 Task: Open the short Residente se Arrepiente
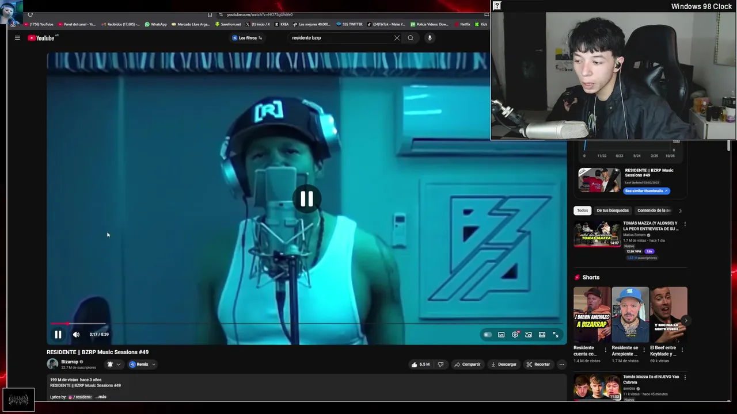[x=630, y=315]
